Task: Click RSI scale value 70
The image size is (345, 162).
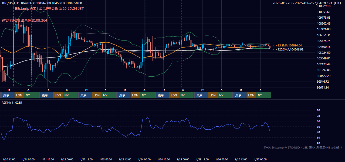Action: tap(318, 116)
